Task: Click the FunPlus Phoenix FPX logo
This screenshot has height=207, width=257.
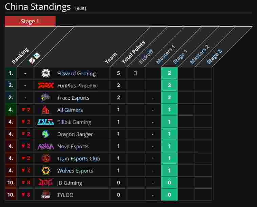Action: click(x=46, y=85)
